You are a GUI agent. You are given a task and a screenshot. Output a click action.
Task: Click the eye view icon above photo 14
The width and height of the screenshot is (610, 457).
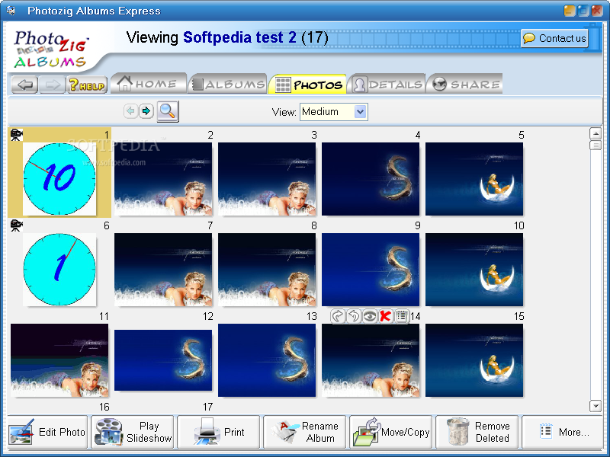370,316
